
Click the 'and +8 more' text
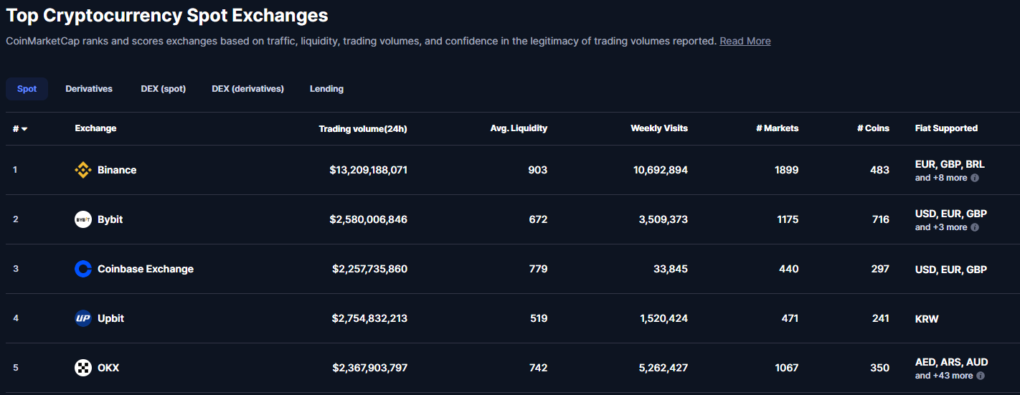941,178
